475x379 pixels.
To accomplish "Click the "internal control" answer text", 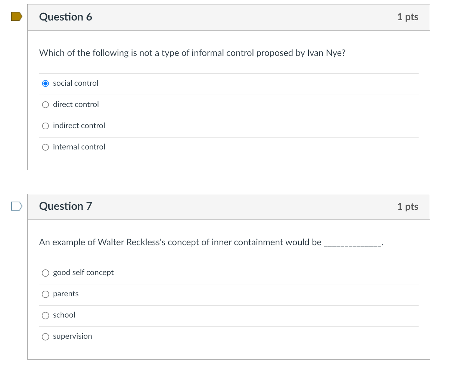I will [79, 147].
